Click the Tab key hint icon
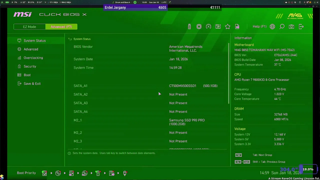The width and height of the screenshot is (320, 180). [238, 155]
